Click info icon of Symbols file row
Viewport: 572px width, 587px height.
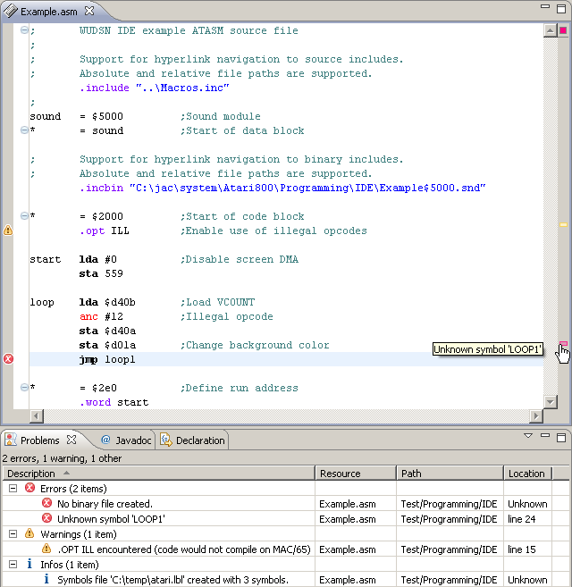tap(46, 579)
